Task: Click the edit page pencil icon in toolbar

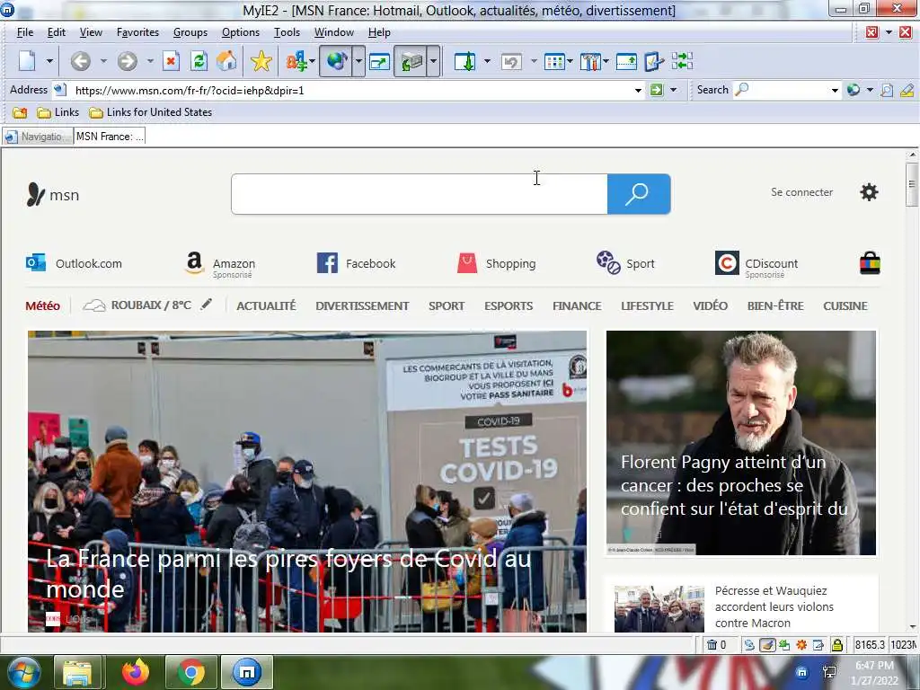Action: [x=654, y=61]
